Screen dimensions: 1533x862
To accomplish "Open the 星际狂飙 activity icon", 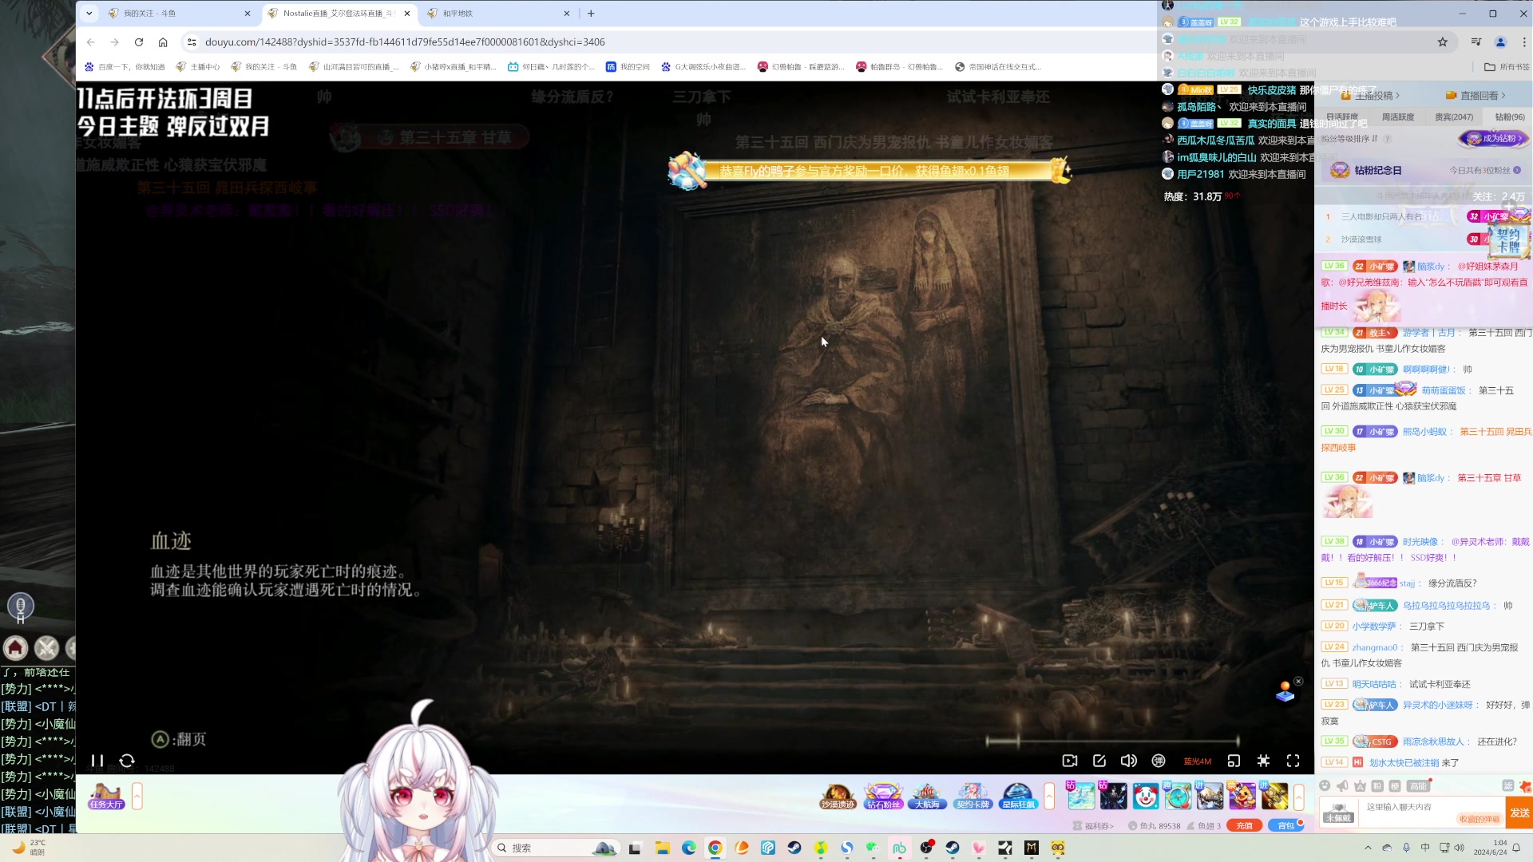I will tap(1018, 796).
